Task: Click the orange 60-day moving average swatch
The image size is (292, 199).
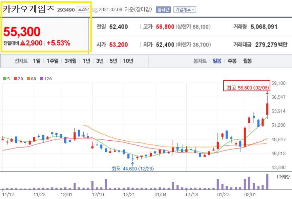Action: pos(28,79)
